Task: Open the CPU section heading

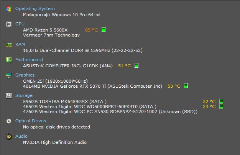Action: [x=20, y=24]
